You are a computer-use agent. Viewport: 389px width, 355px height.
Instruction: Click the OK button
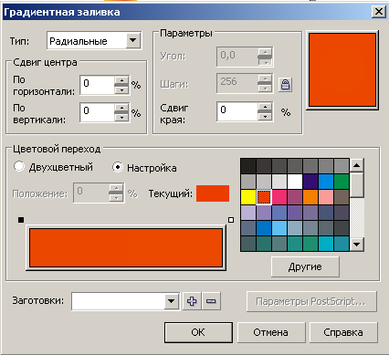click(x=198, y=332)
